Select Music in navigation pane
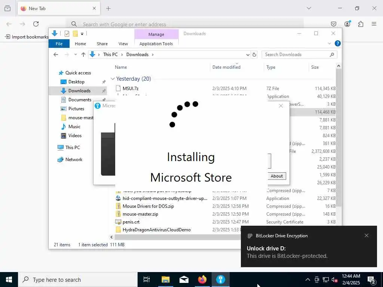Screen dimensions: 383x287 pos(74,127)
